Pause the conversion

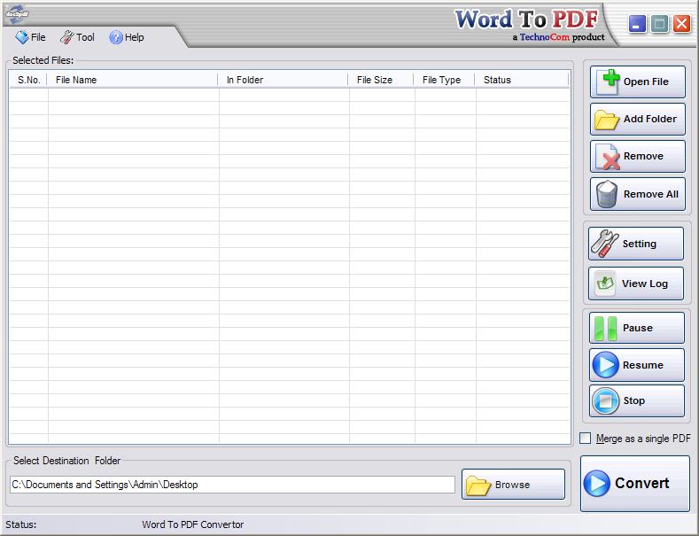click(637, 328)
